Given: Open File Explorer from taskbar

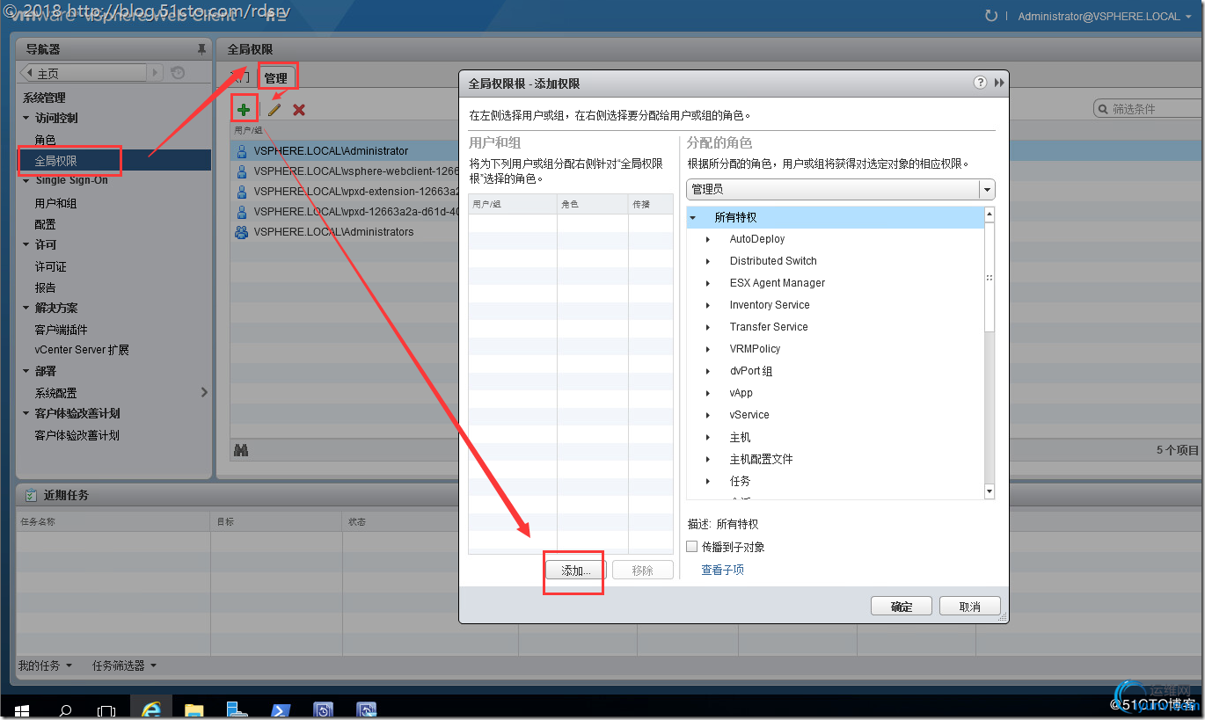Looking at the screenshot, I should 194,709.
